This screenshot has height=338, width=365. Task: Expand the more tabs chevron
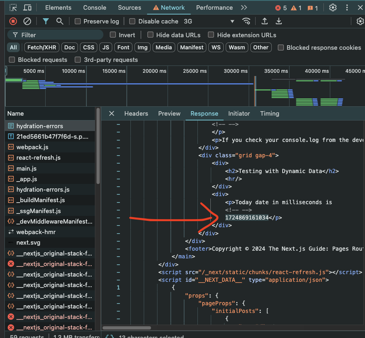(x=244, y=8)
